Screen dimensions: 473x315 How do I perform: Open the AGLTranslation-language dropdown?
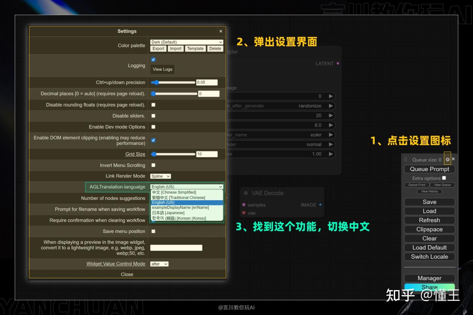click(x=187, y=187)
